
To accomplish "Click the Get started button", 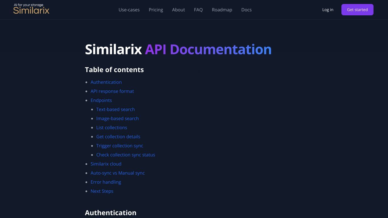I will 357,10.
